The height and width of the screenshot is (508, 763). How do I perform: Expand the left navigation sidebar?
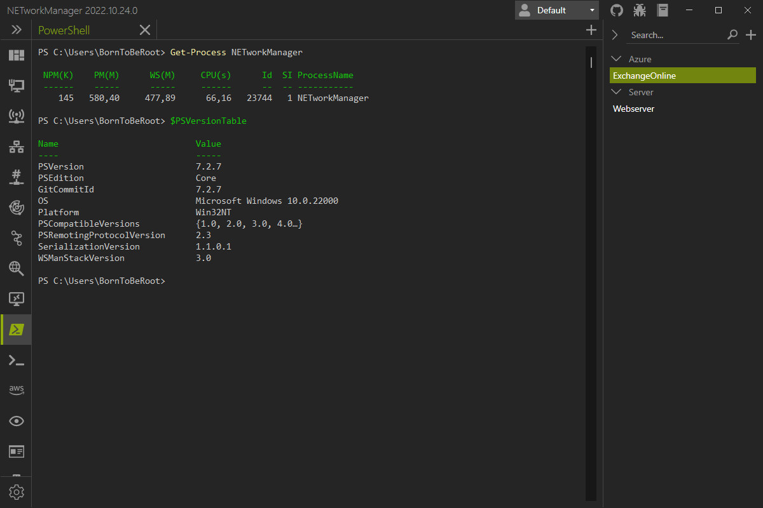(x=16, y=30)
